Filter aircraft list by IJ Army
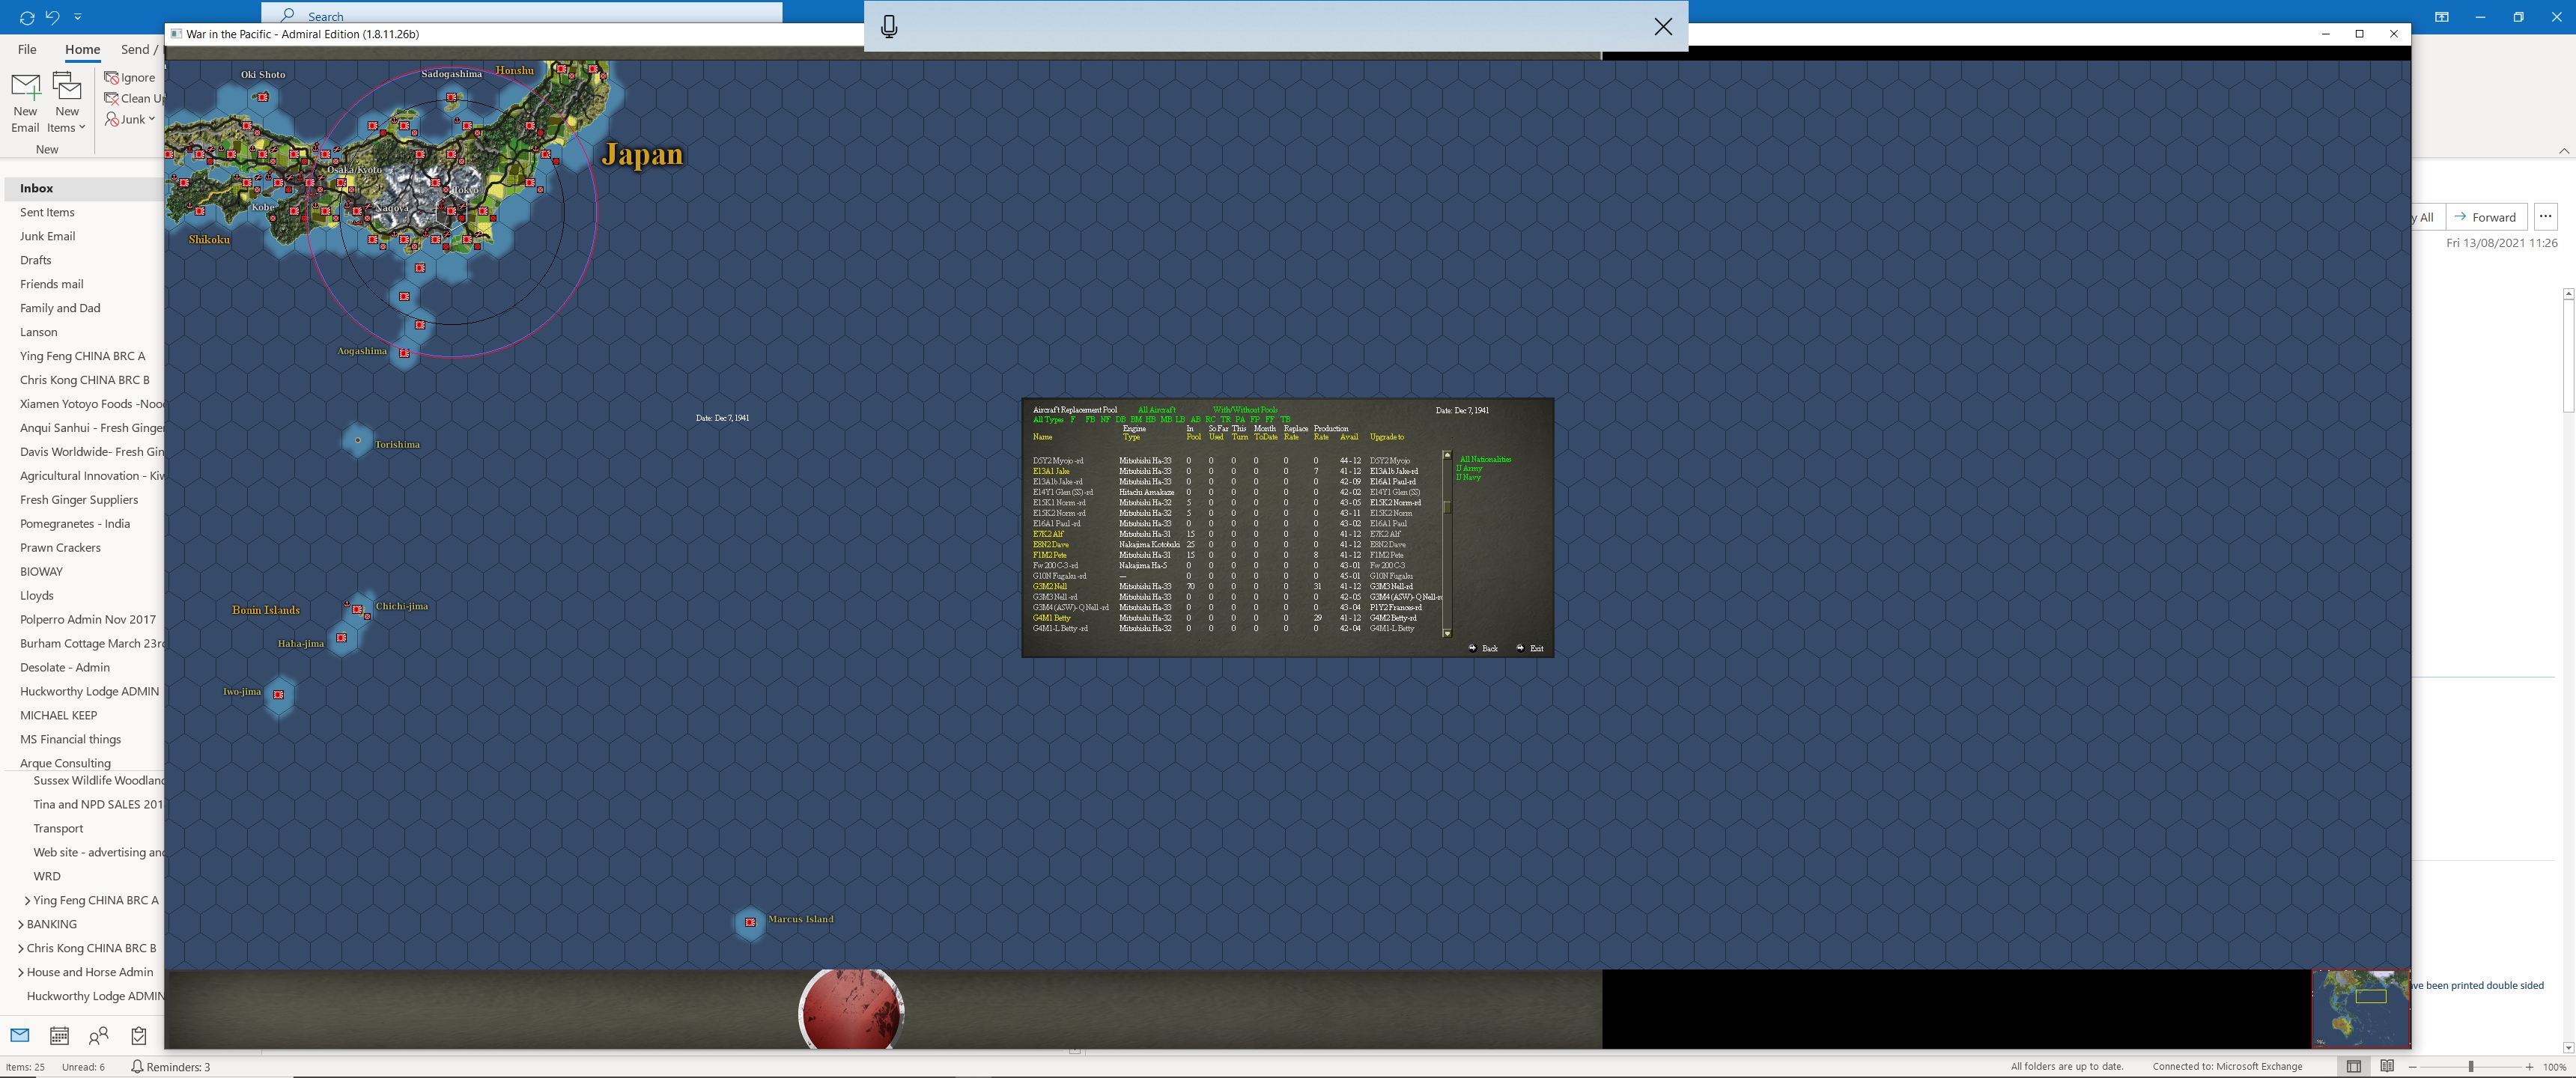The width and height of the screenshot is (2576, 1078). click(1471, 468)
